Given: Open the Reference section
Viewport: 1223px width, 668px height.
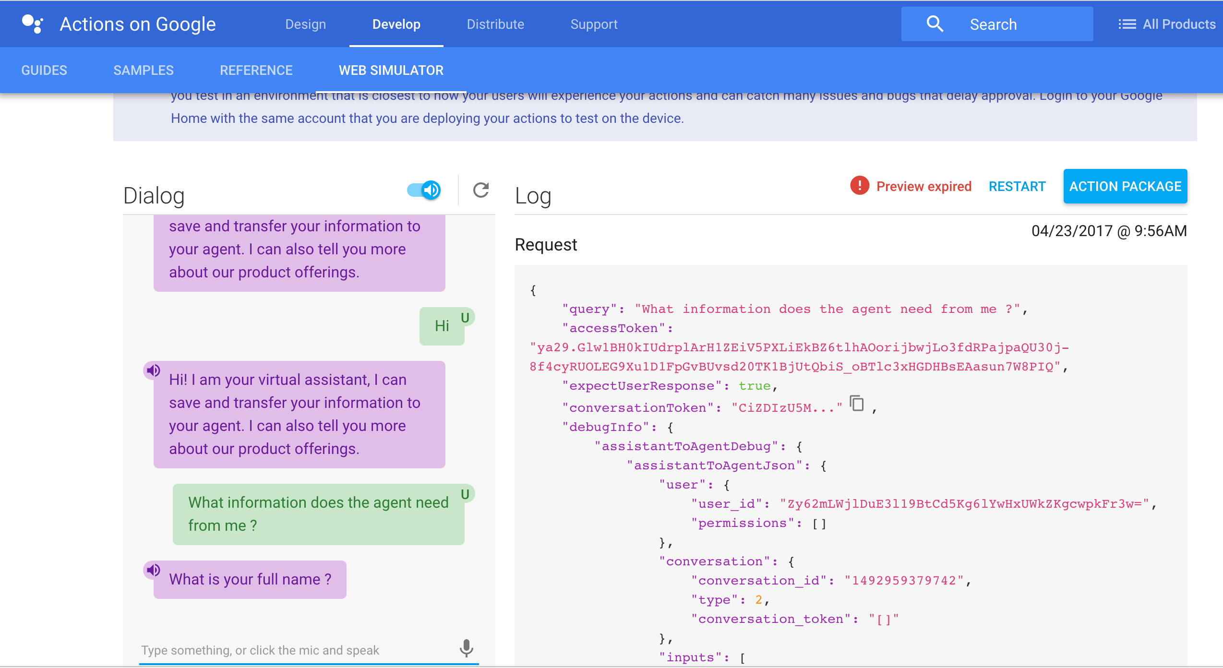Looking at the screenshot, I should coord(256,71).
